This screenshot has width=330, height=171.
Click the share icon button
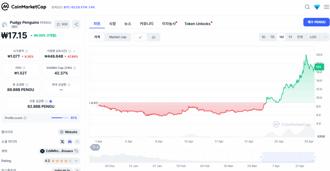click(76, 24)
